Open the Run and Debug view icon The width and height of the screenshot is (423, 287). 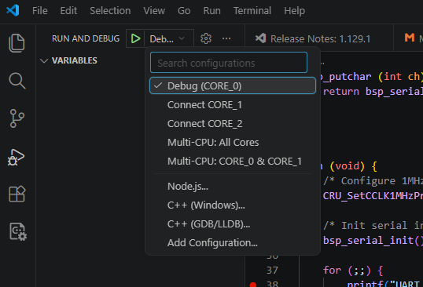(17, 157)
